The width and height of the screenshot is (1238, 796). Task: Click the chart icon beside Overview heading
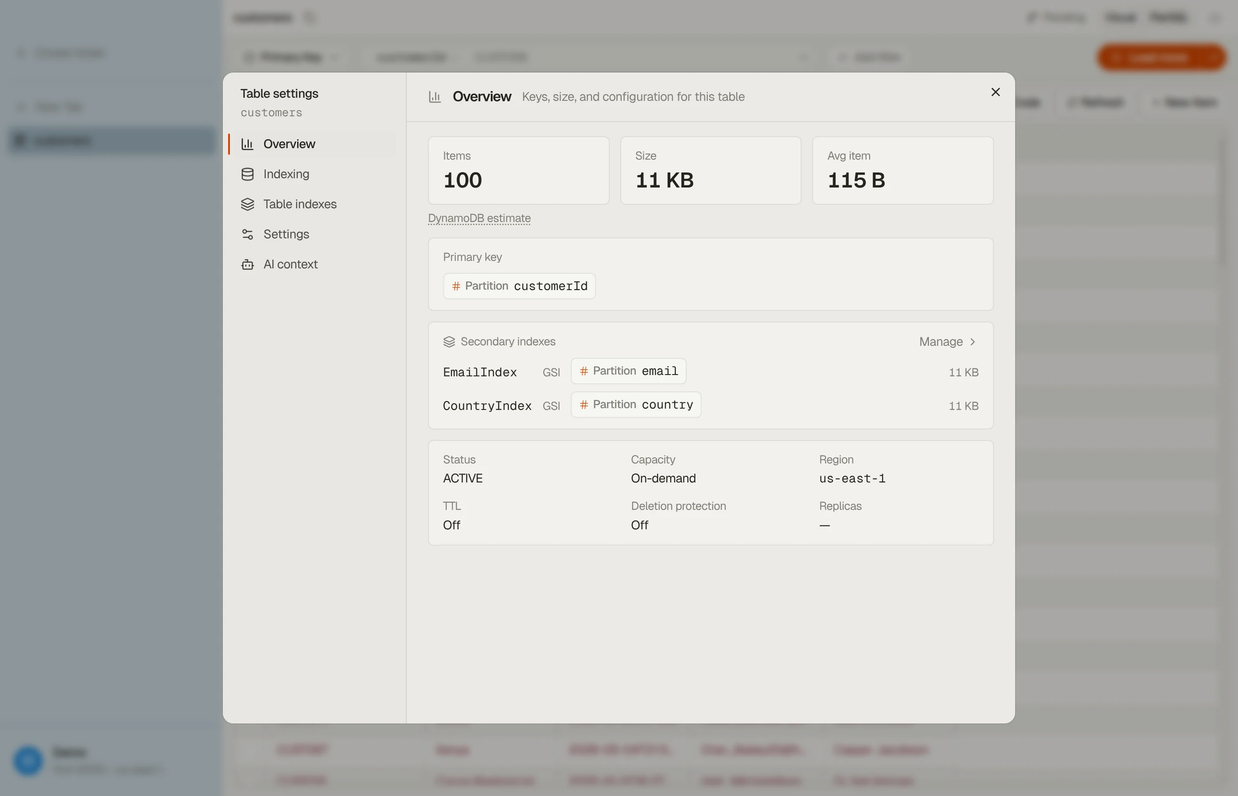[x=435, y=97]
